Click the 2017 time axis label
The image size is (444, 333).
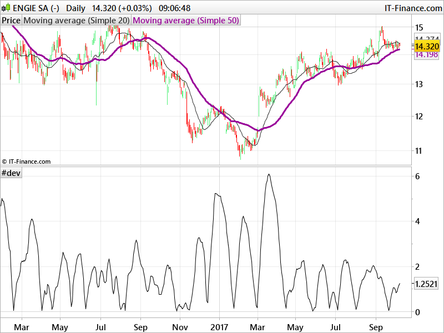[219, 327]
